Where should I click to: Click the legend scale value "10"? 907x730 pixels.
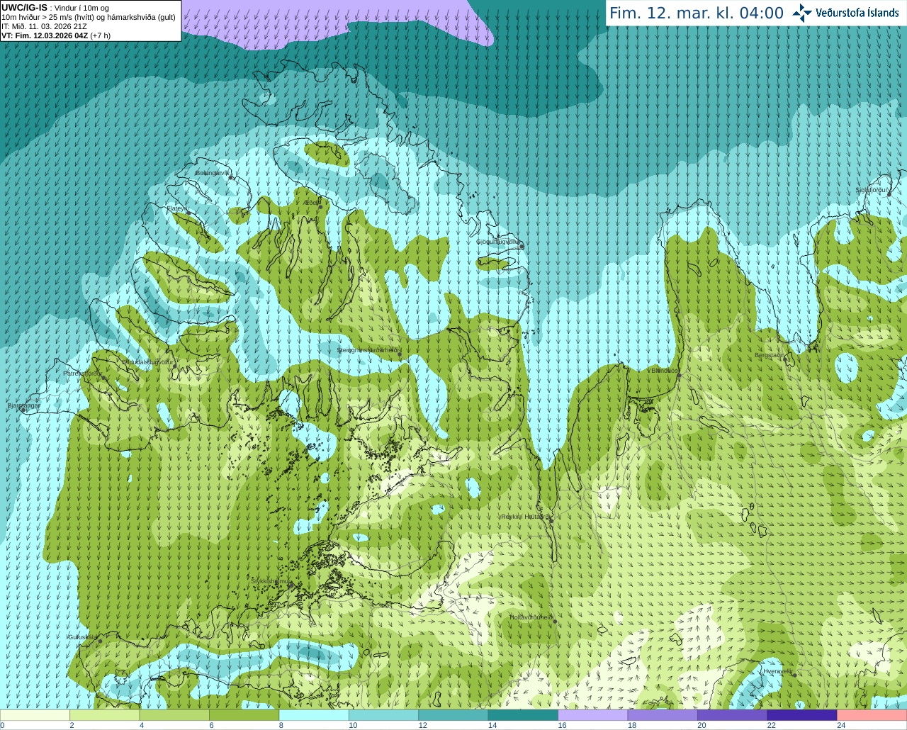point(353,725)
